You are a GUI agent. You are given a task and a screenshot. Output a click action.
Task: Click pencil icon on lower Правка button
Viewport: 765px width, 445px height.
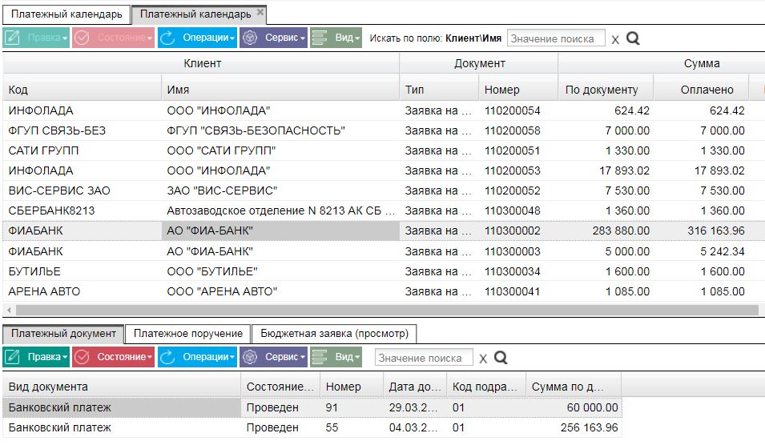coord(12,357)
